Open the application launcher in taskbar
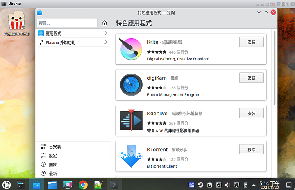The height and width of the screenshot is (190, 295). 7,185
